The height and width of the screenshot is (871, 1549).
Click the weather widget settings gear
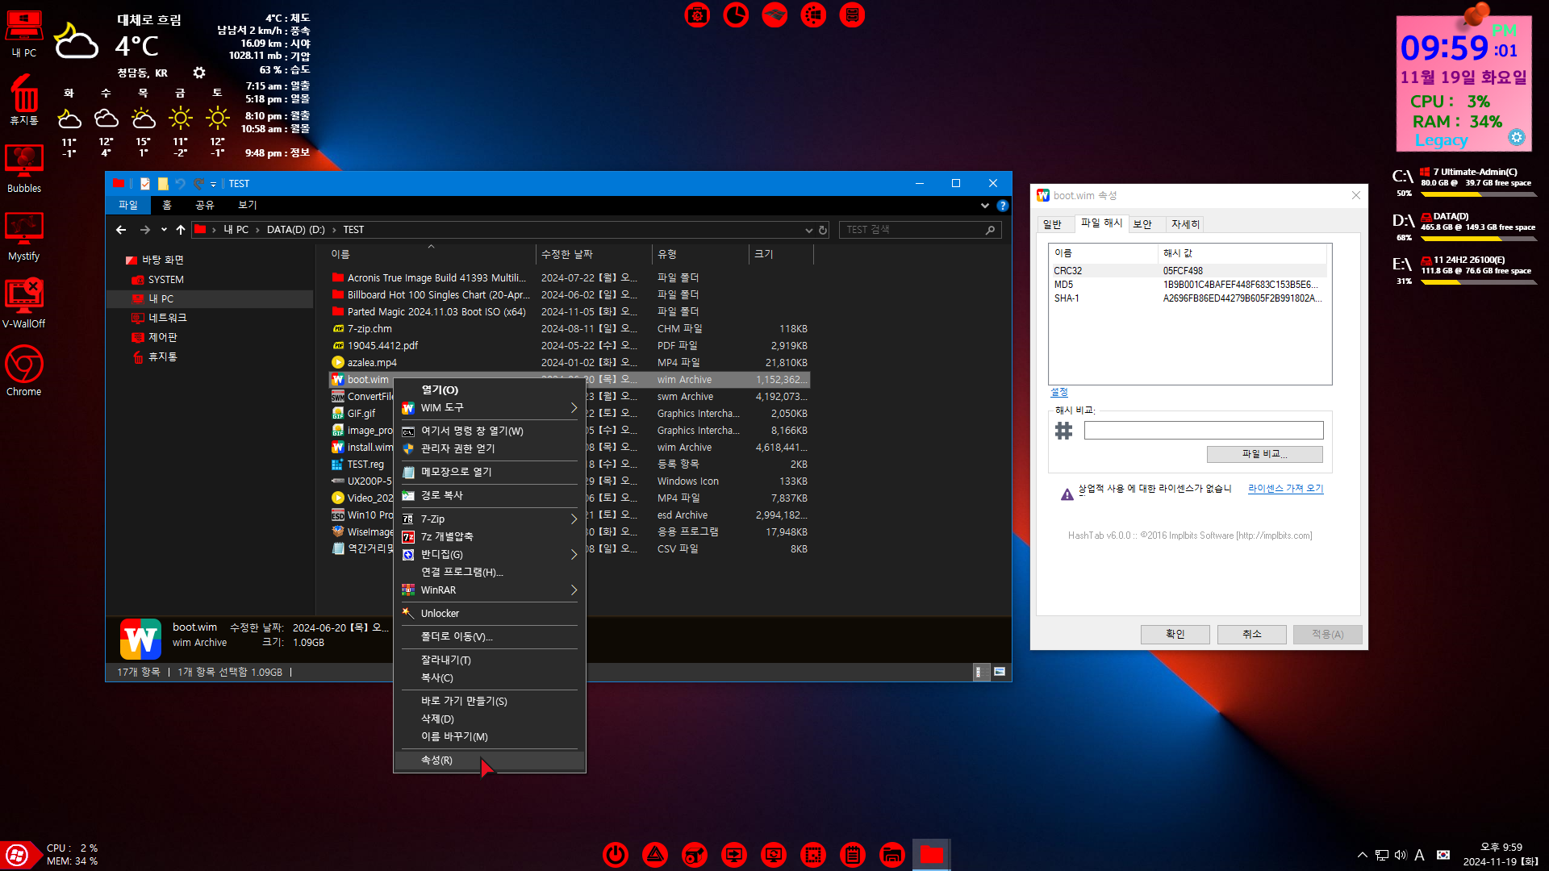pos(199,73)
